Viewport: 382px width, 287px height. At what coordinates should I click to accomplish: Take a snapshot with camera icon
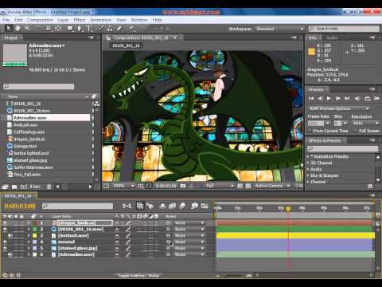pyautogui.click(x=183, y=186)
